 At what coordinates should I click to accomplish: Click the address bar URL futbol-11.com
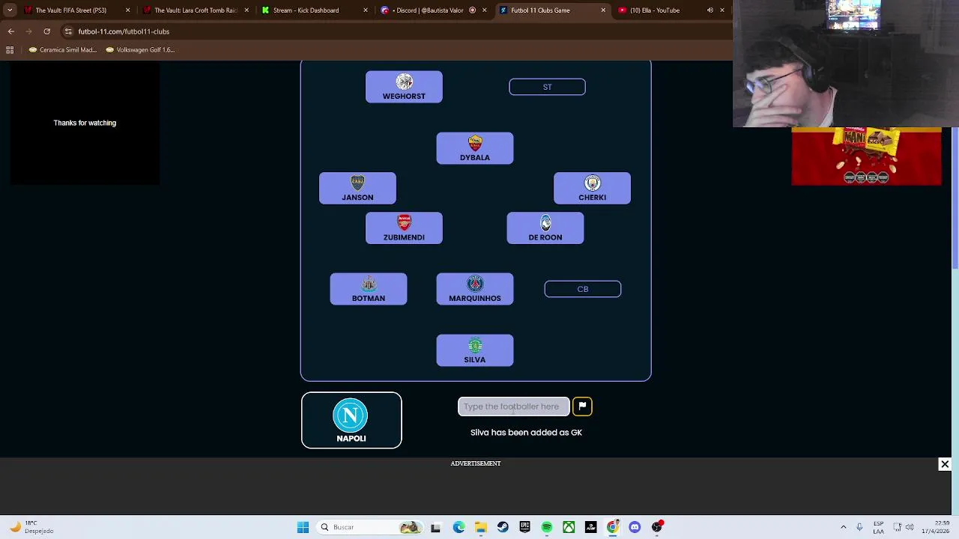point(124,31)
